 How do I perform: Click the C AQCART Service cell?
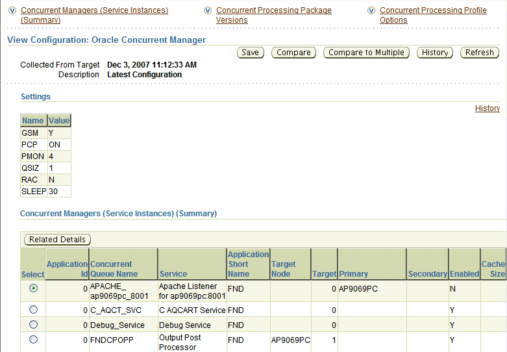tap(192, 310)
